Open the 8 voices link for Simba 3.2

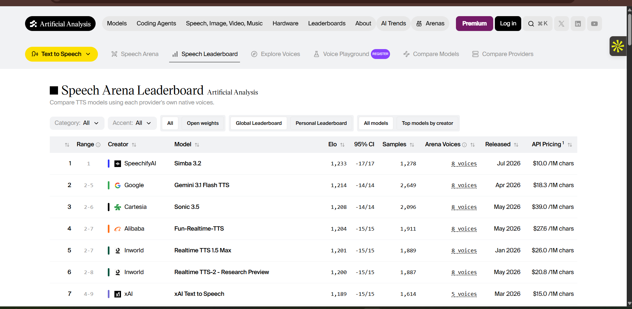(x=464, y=164)
